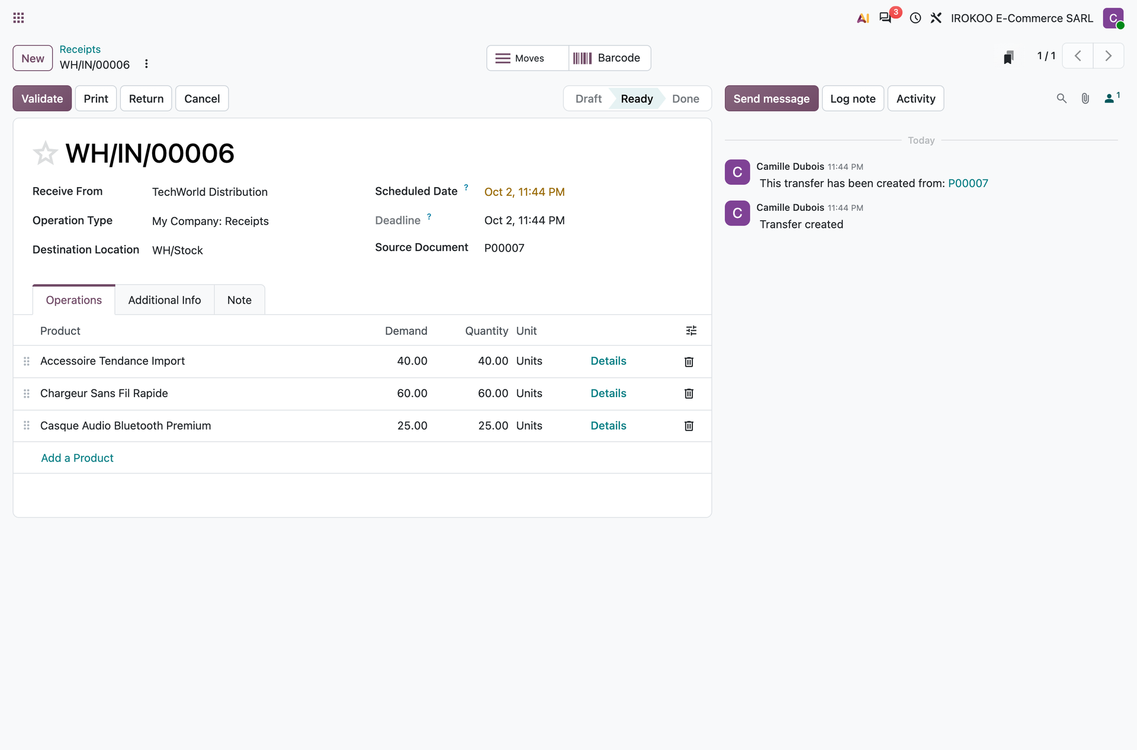Mark WH/IN/00006 as favorite star
The height and width of the screenshot is (750, 1137).
click(x=45, y=153)
